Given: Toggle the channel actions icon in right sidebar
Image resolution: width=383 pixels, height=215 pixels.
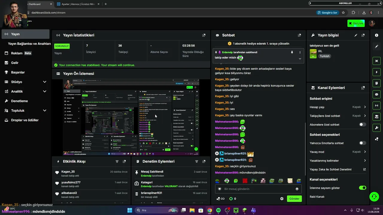Looking at the screenshot, I should pos(376,116).
